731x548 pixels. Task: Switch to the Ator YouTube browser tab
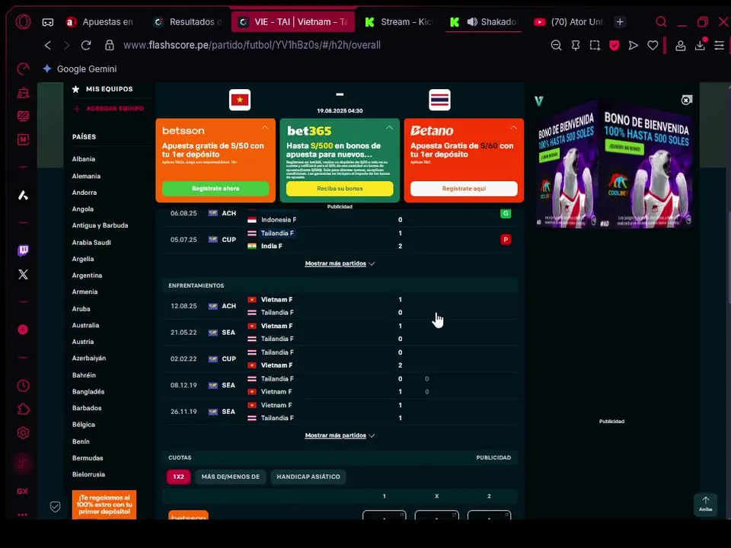tap(568, 22)
